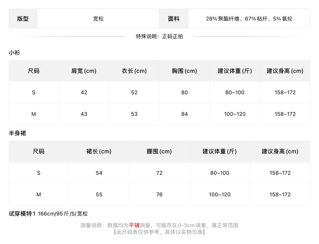The width and height of the screenshot is (319, 244).
Task: Click "158~172" in the 半身裙 M row
Action: click(280, 194)
